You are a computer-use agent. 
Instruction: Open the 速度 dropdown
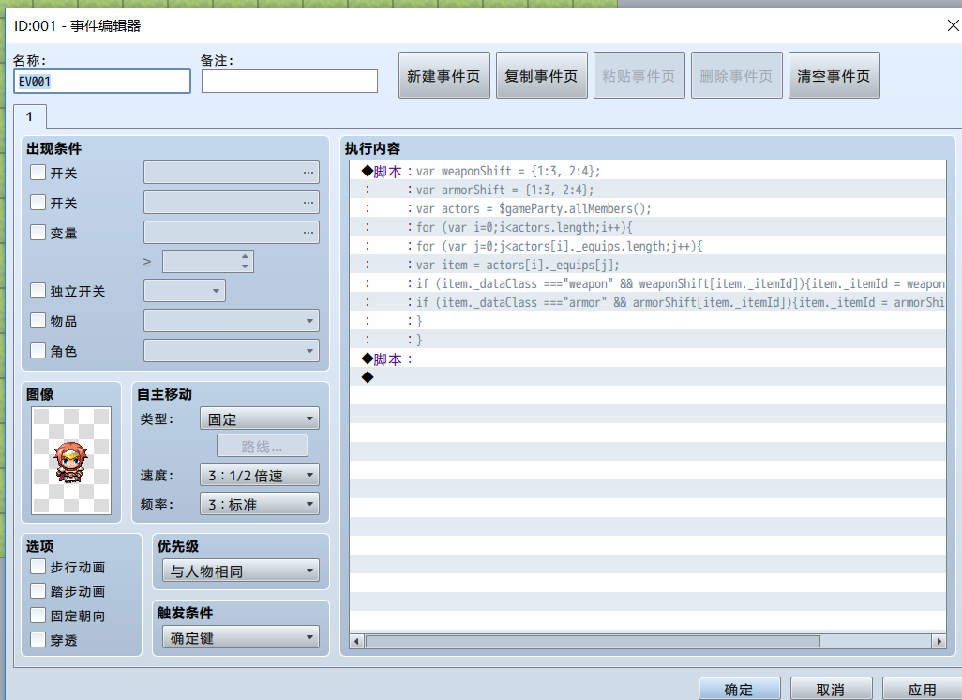coord(260,475)
